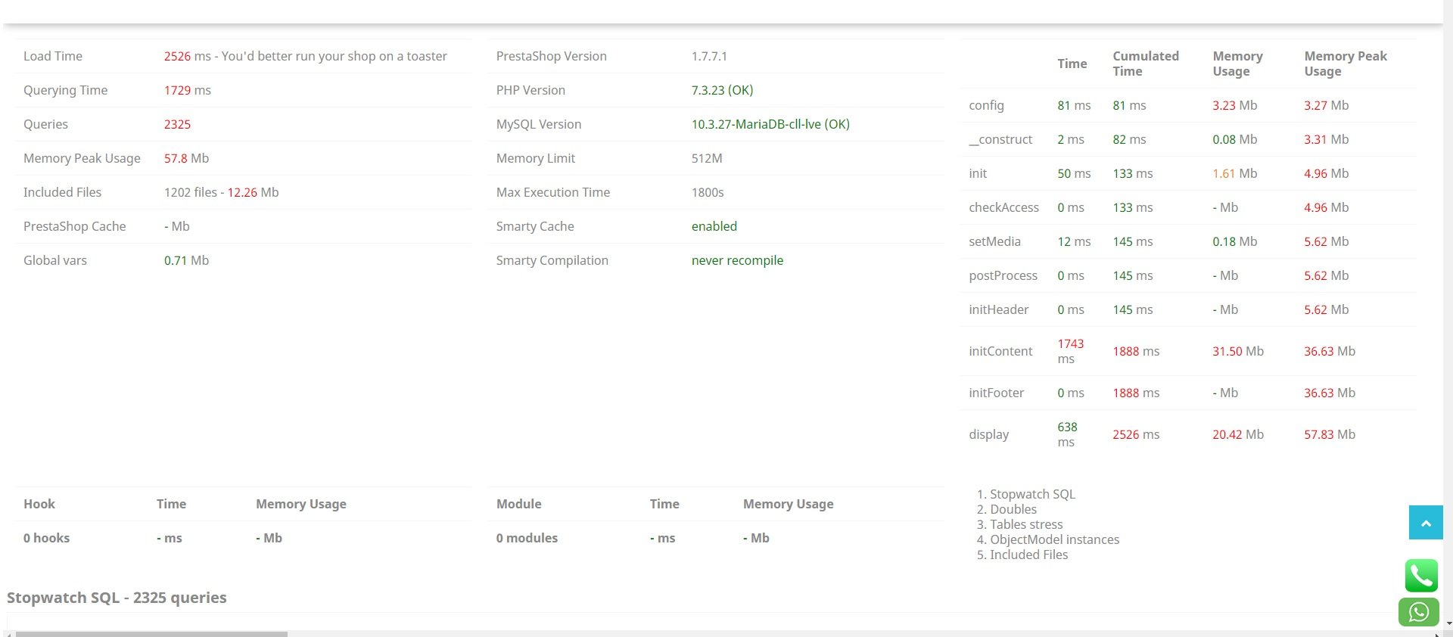Viewport: 1453px width, 637px height.
Task: Open the WhatsApp chat icon
Action: (x=1419, y=612)
